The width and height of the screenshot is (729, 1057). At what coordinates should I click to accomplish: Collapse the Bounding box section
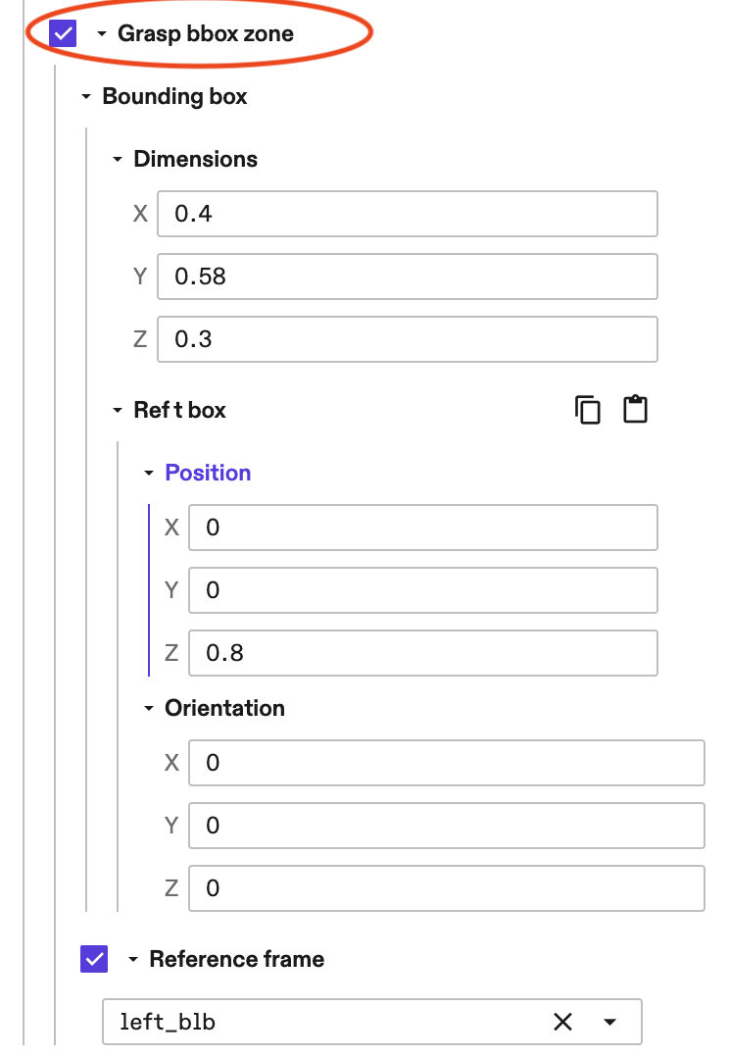pos(86,97)
